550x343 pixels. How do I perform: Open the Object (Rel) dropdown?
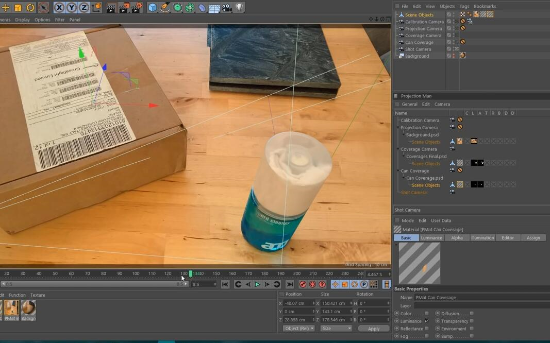tap(298, 328)
